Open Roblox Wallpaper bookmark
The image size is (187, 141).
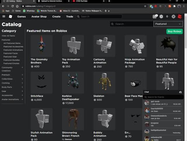click(x=92, y=11)
